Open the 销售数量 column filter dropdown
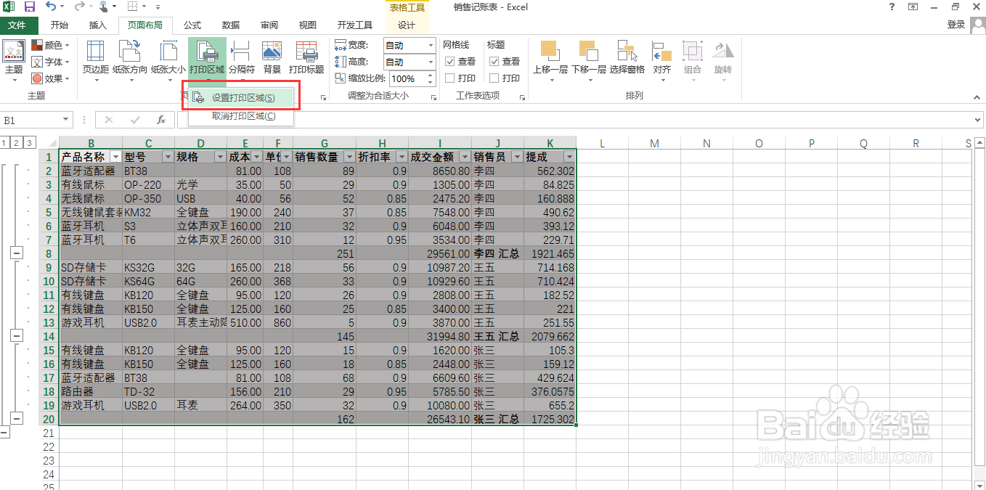Viewport: 986px width, 490px height. [349, 157]
